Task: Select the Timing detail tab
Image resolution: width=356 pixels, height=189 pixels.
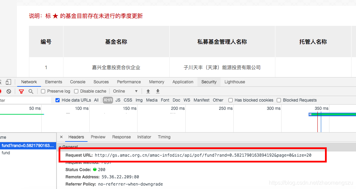Action: click(164, 137)
